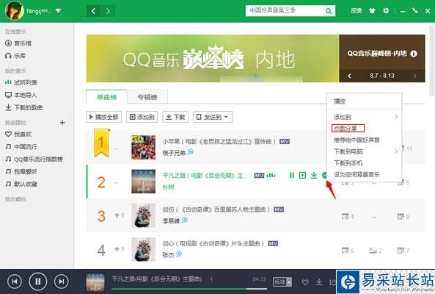Select 推荐给中国好声音 menu item
The image size is (435, 294).
click(x=365, y=140)
